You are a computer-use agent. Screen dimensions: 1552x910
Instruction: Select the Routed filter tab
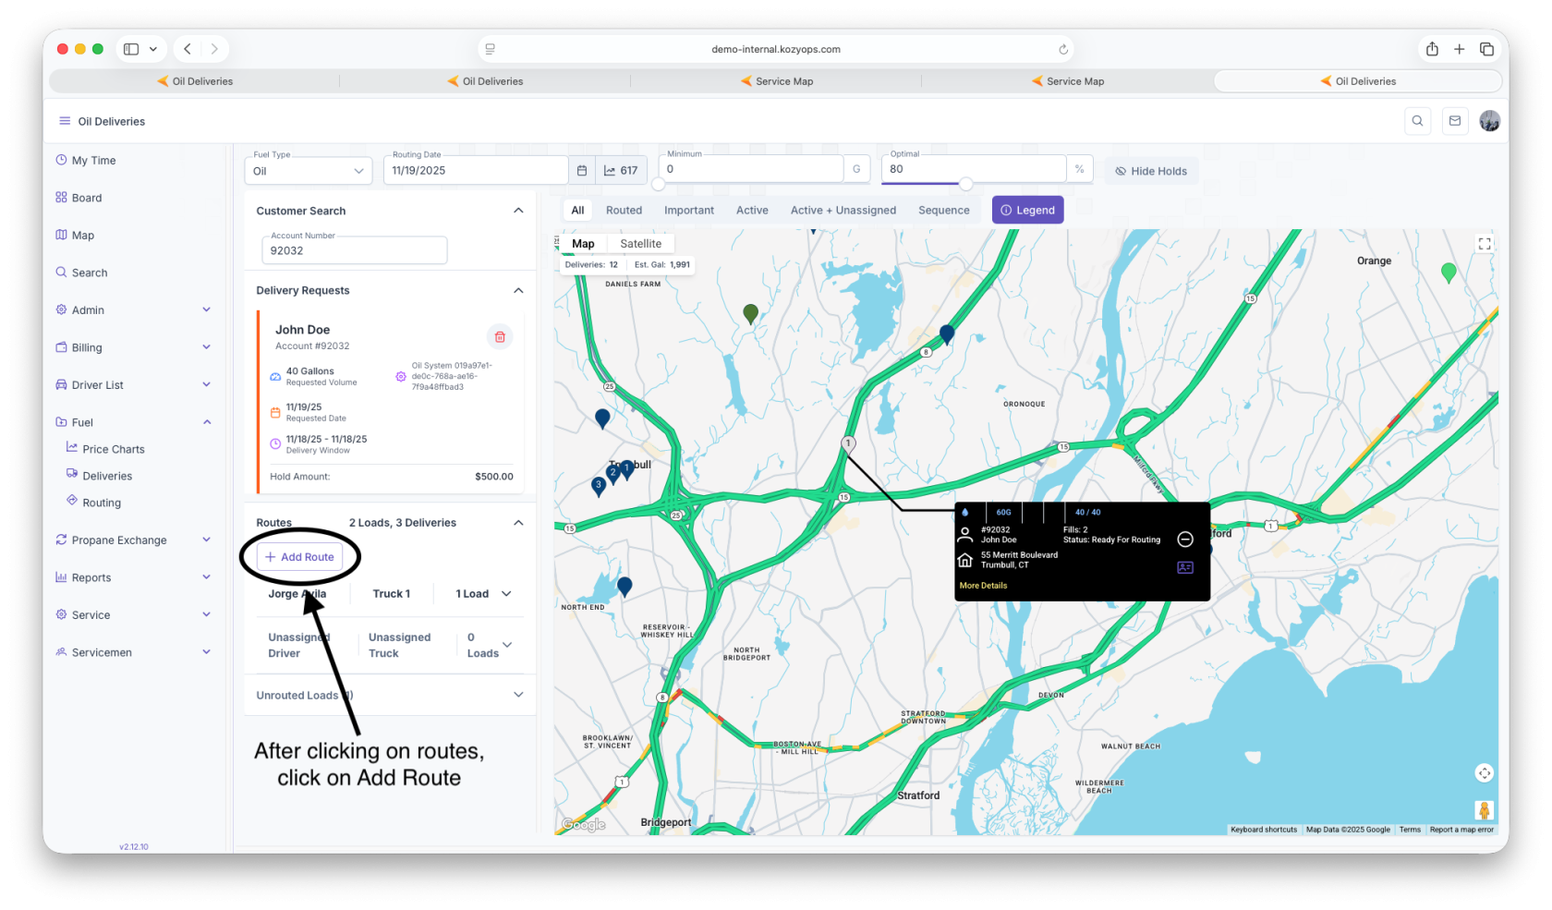click(624, 211)
